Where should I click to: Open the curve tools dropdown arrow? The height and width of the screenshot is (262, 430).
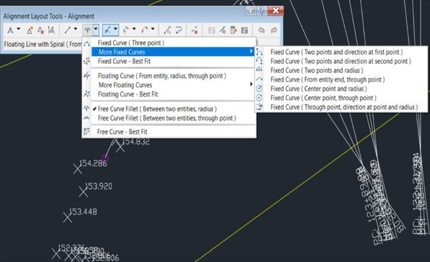[x=96, y=30]
